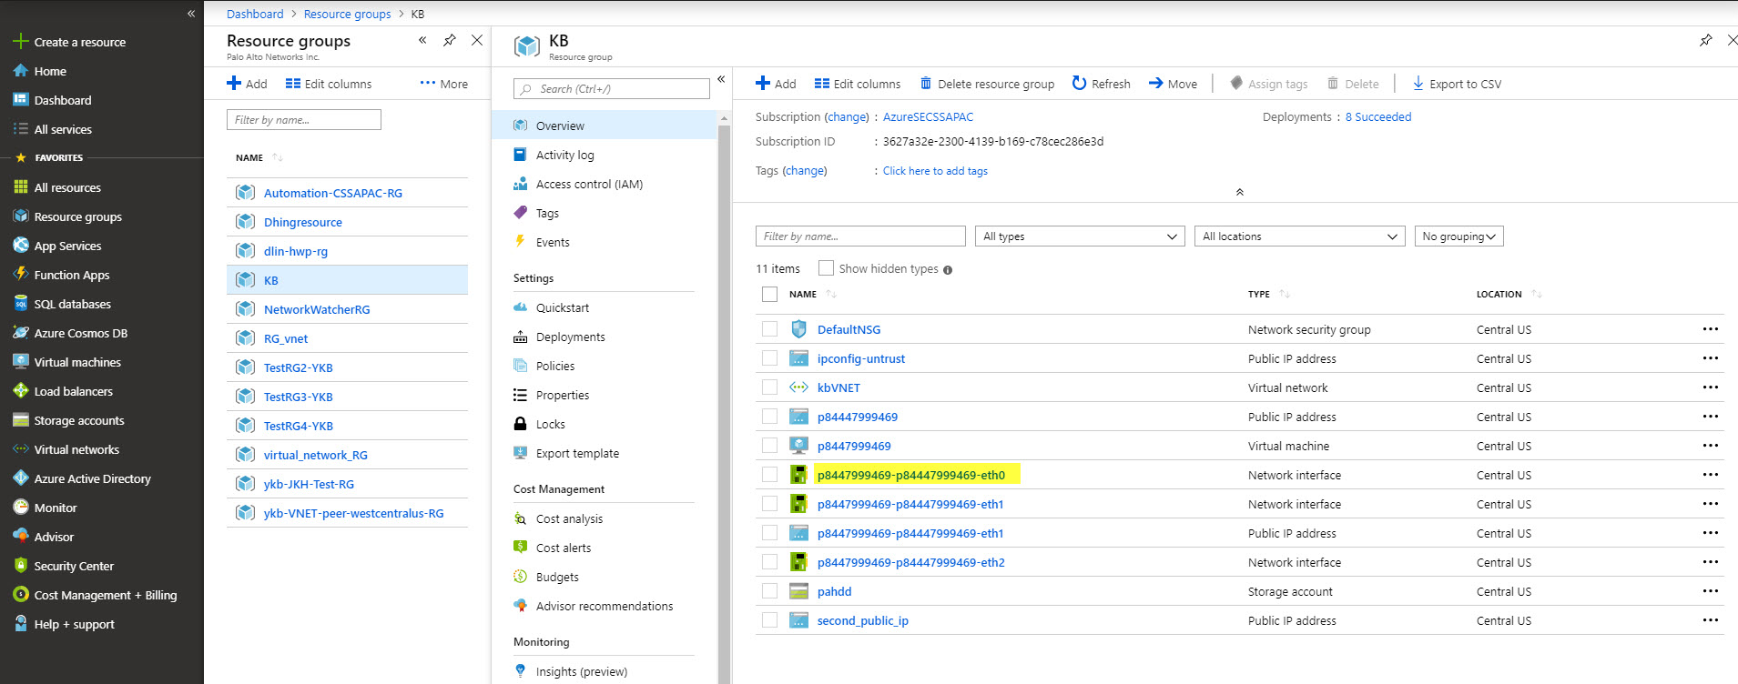The width and height of the screenshot is (1738, 684).
Task: Click the Delete resource group trash icon
Action: 926,84
